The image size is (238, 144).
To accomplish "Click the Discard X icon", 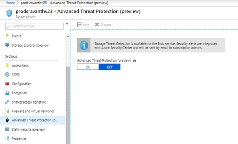I will click(x=97, y=25).
